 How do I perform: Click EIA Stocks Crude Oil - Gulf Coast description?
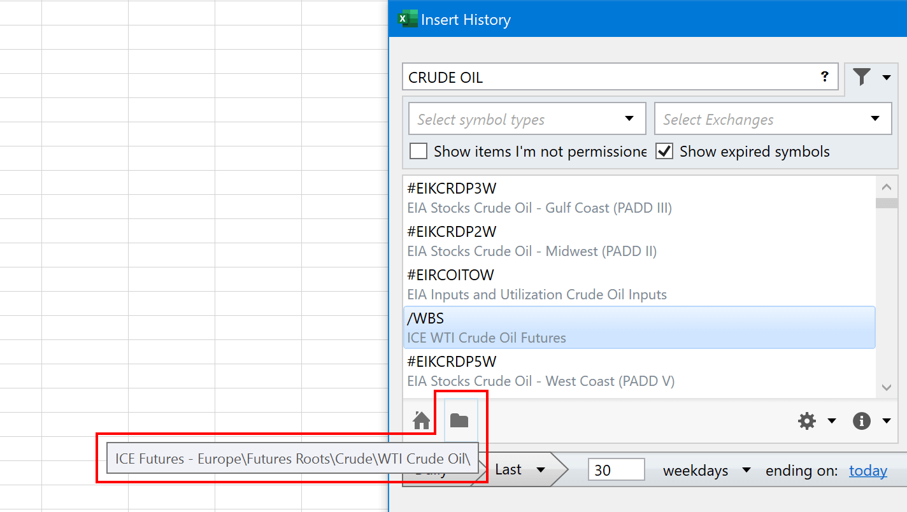[539, 208]
